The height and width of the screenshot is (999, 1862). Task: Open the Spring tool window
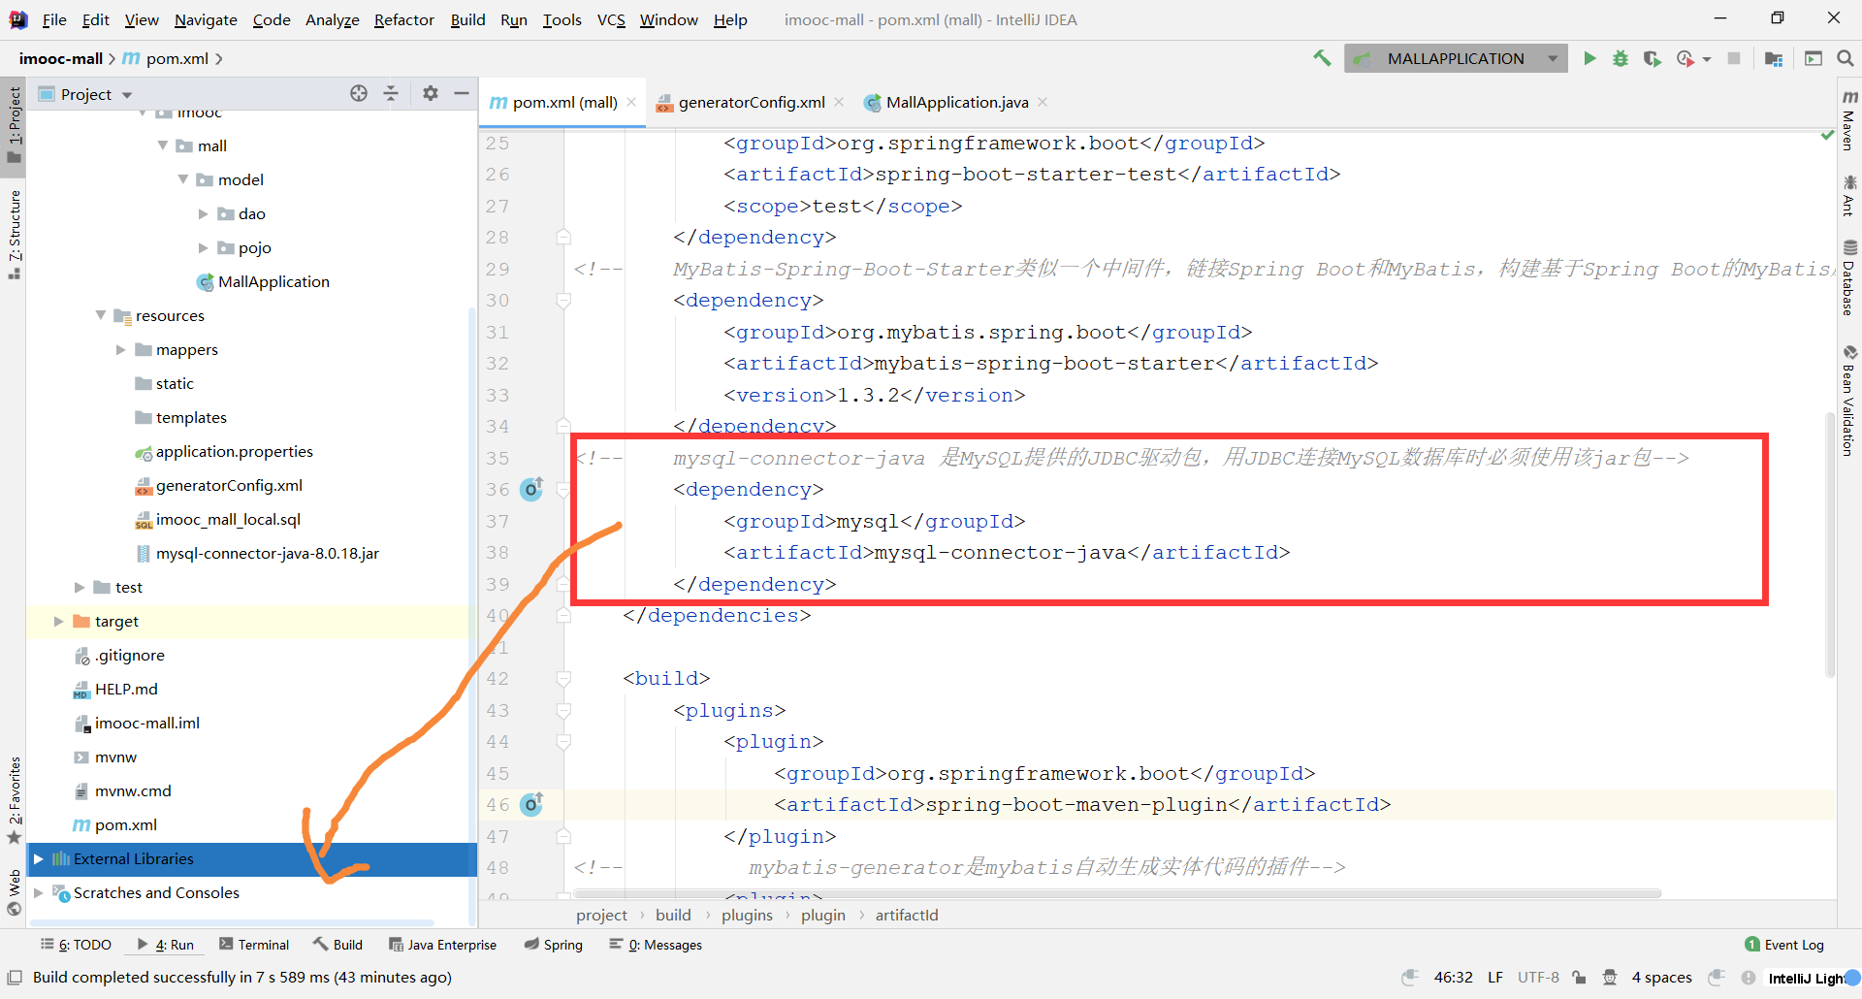pos(554,945)
